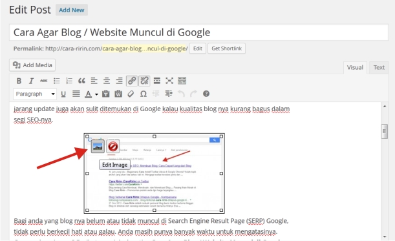Click the highlighted permalink slug

click(144, 48)
